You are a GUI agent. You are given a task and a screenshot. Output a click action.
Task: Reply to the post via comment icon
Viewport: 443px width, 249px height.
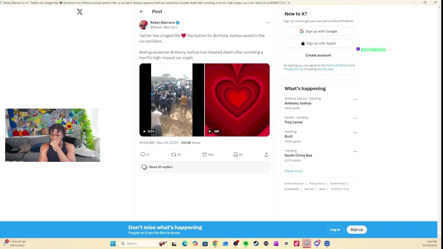click(x=143, y=155)
